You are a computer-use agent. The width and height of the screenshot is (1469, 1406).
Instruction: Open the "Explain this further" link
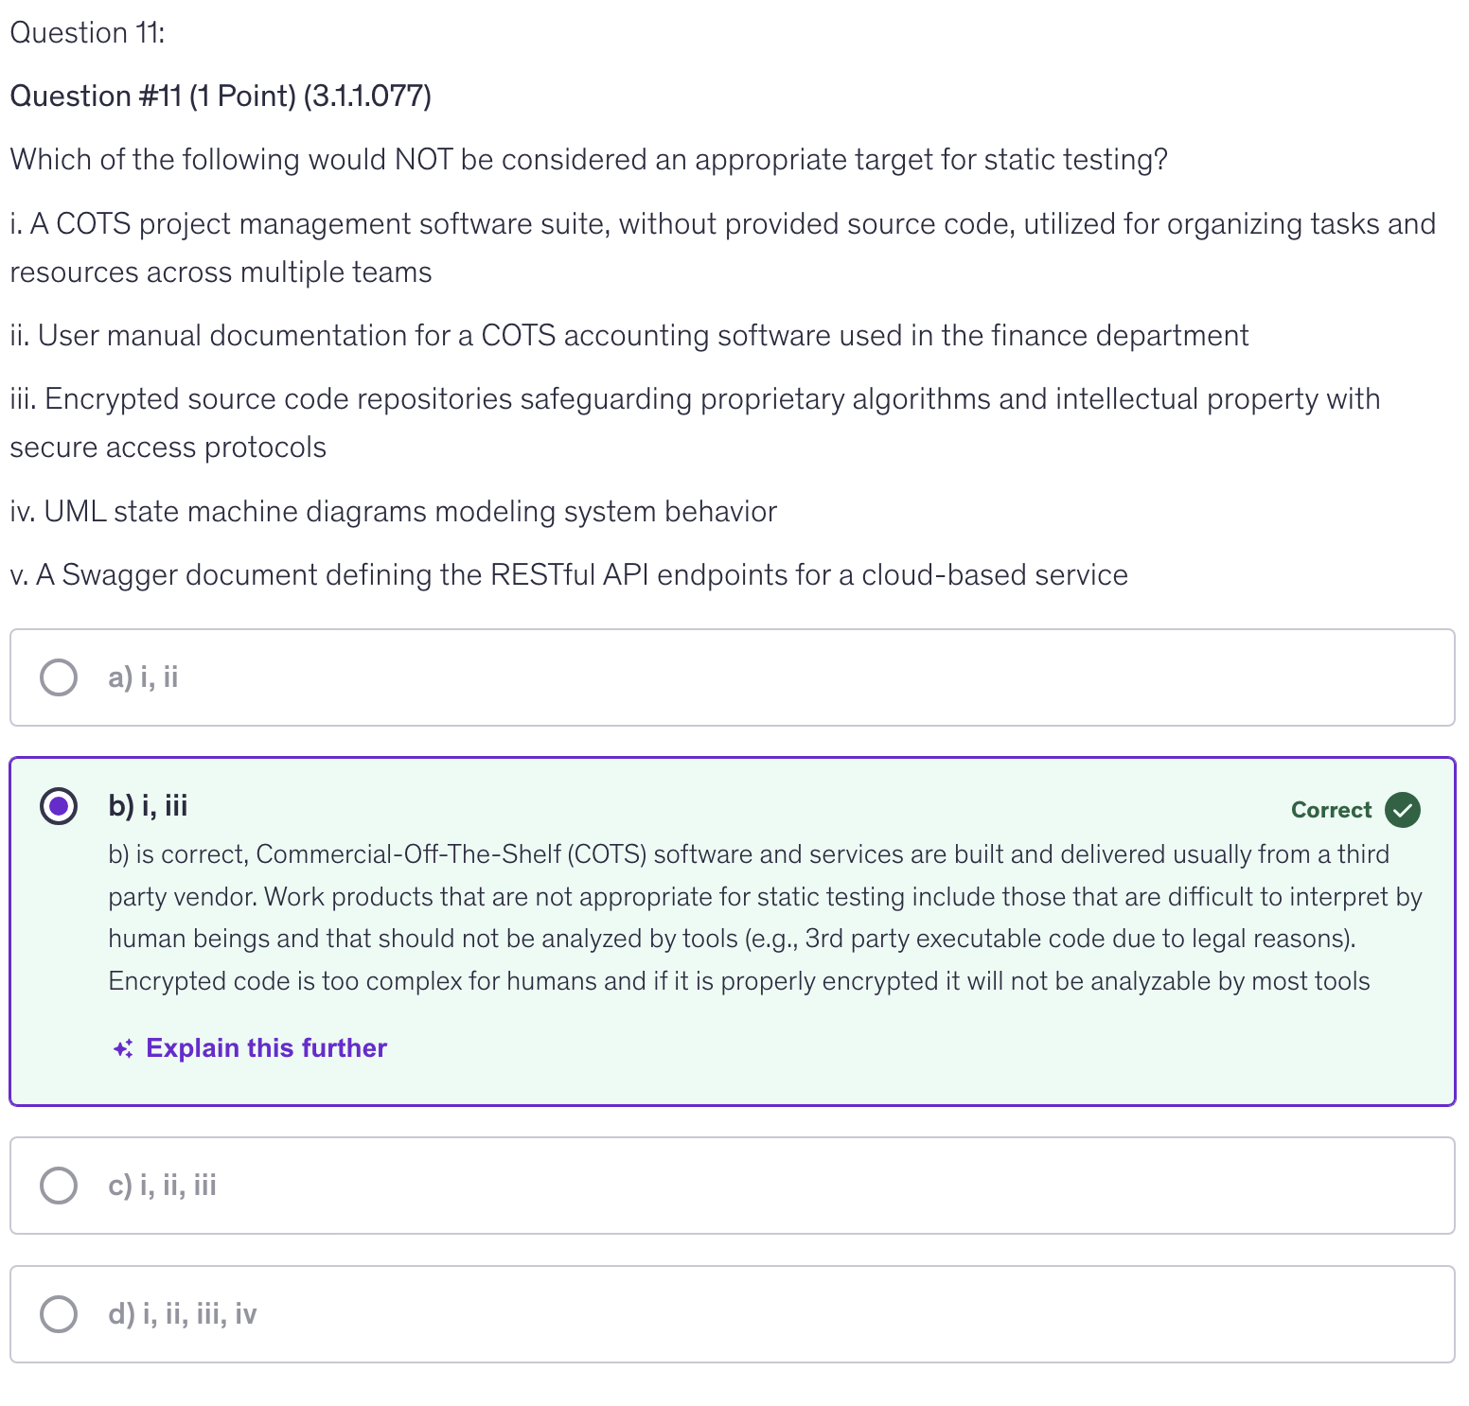tap(266, 1048)
